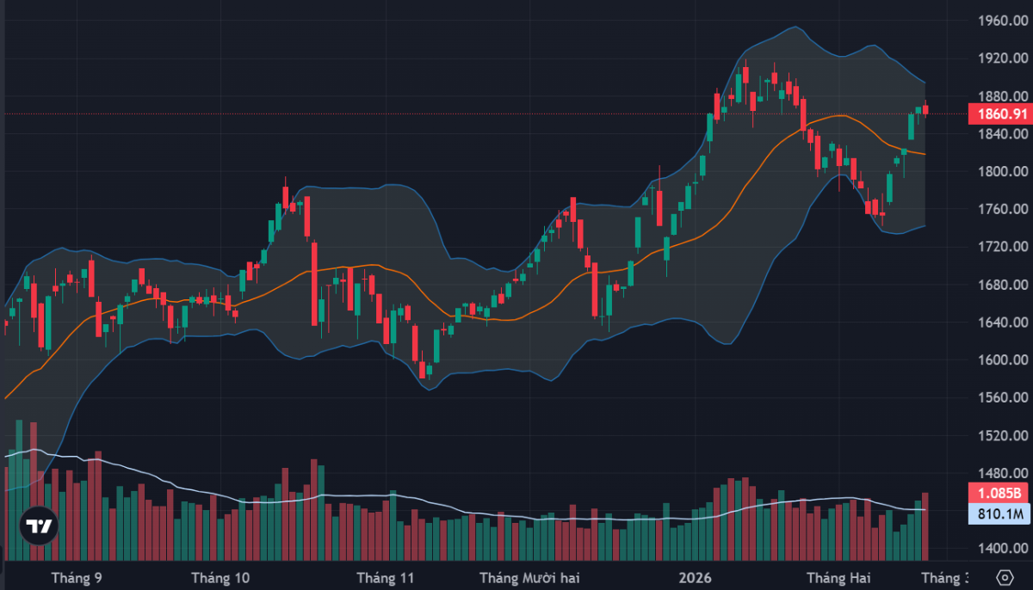The height and width of the screenshot is (590, 1033).
Task: Select the last red volume bar
Action: pyautogui.click(x=925, y=525)
